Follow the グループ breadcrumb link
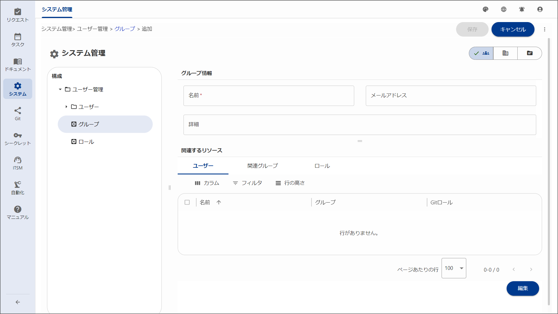558x314 pixels. [125, 29]
